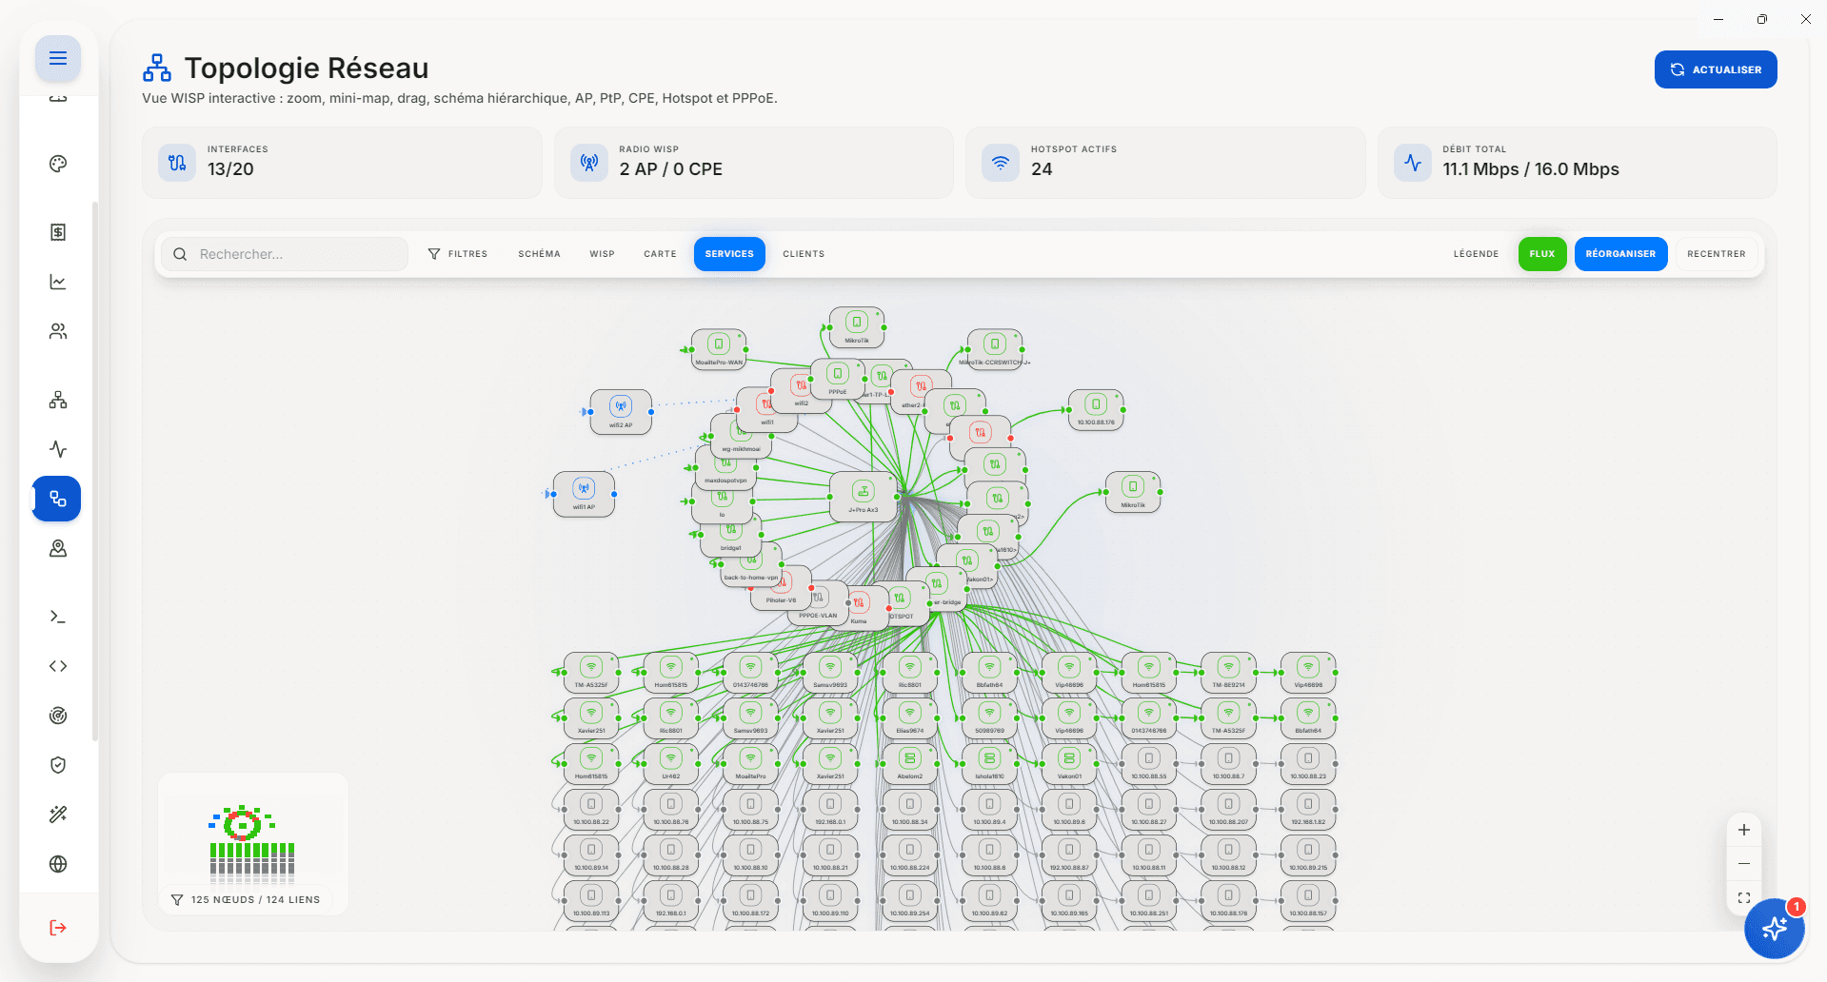This screenshot has height=982, width=1827.
Task: Toggle the FLUX traffic flow button
Action: coord(1542,254)
